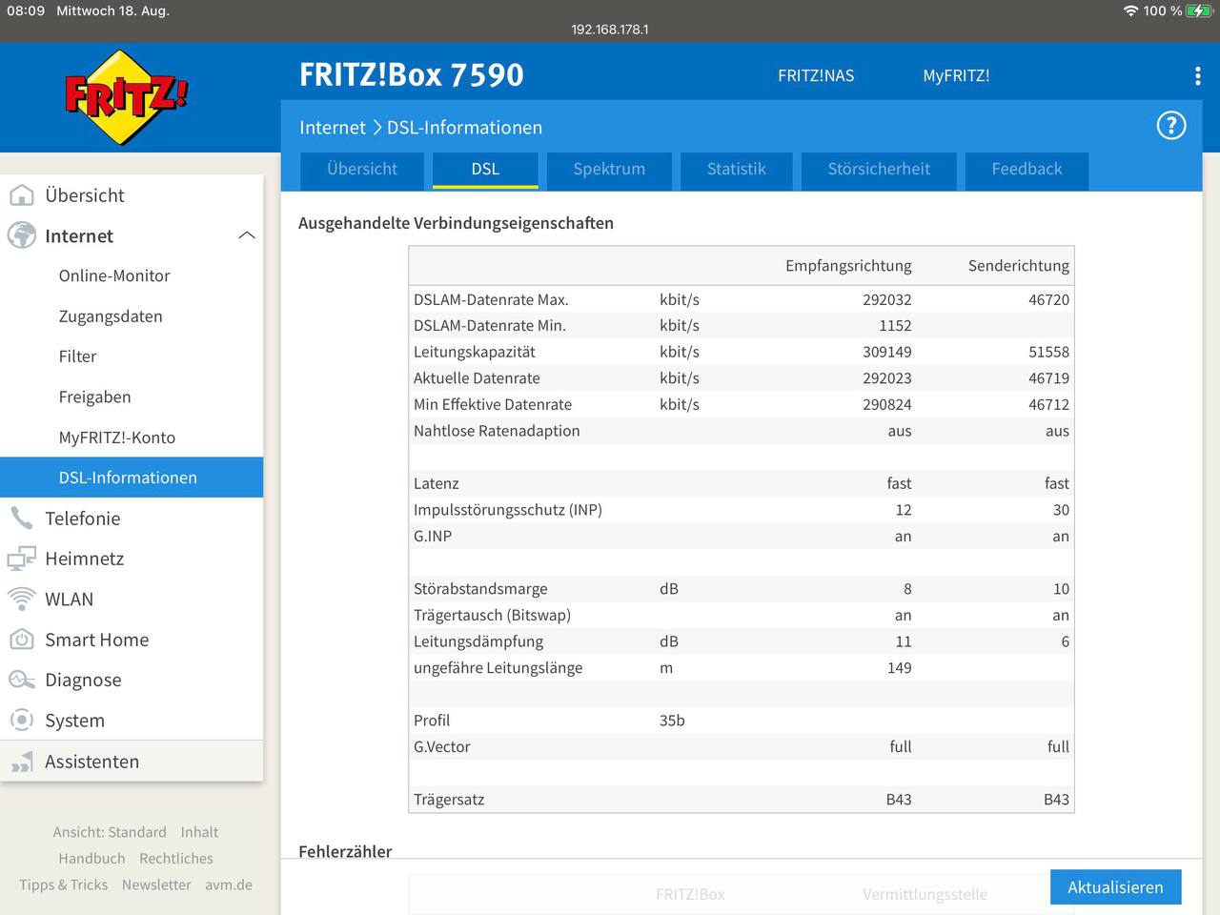Image resolution: width=1220 pixels, height=915 pixels.
Task: Open the Newsletter footer link
Action: [156, 884]
